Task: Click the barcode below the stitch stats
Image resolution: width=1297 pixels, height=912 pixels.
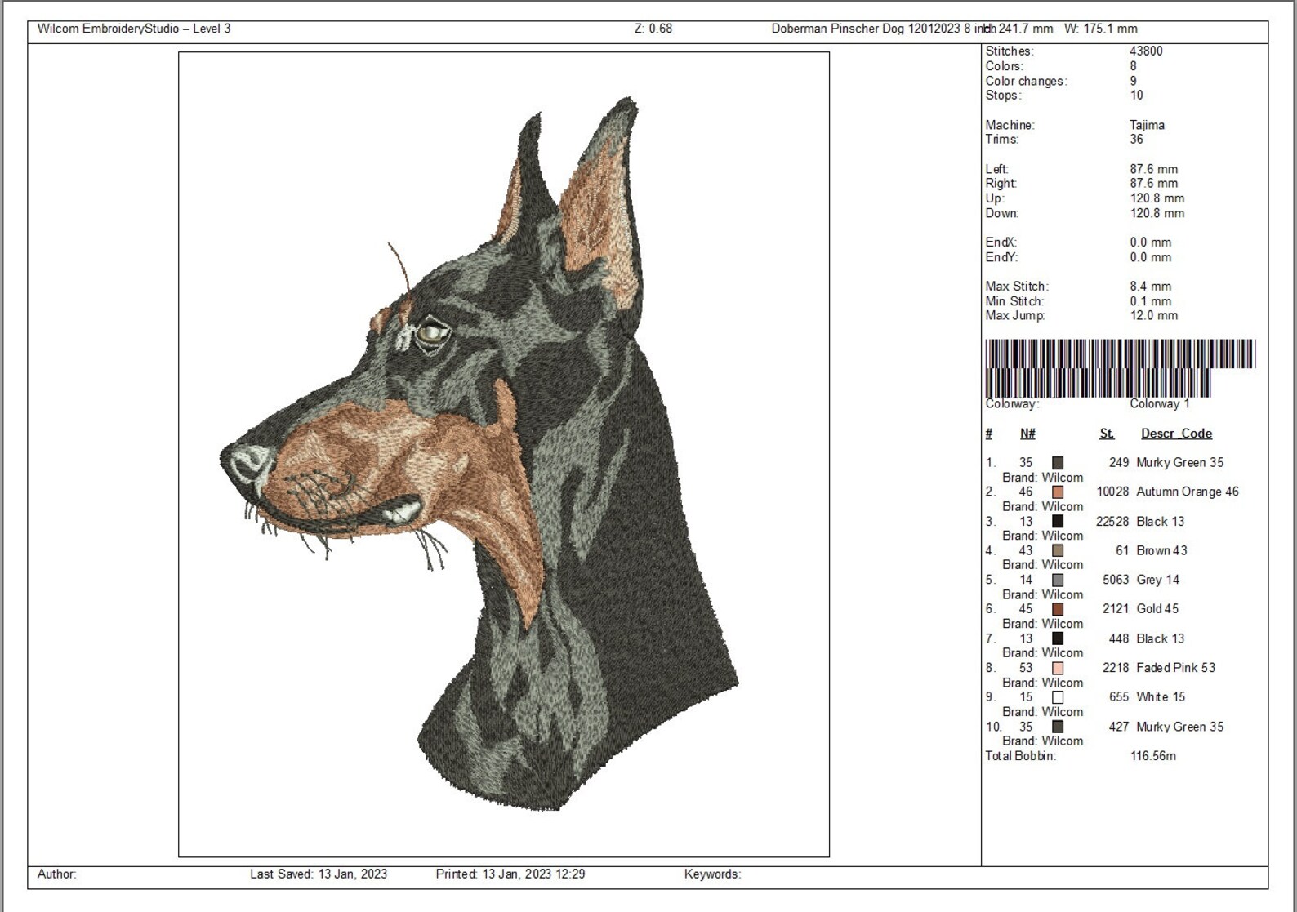Action: coord(1120,368)
